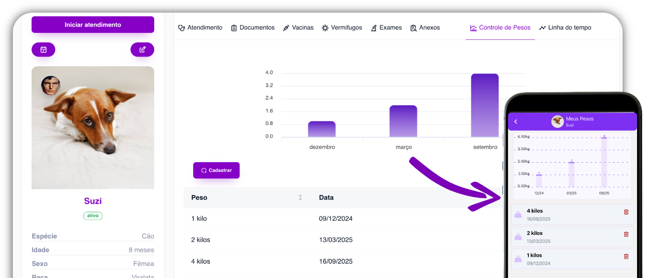The width and height of the screenshot is (650, 278).
Task: Sort the Peso column using sort arrows
Action: click(300, 197)
